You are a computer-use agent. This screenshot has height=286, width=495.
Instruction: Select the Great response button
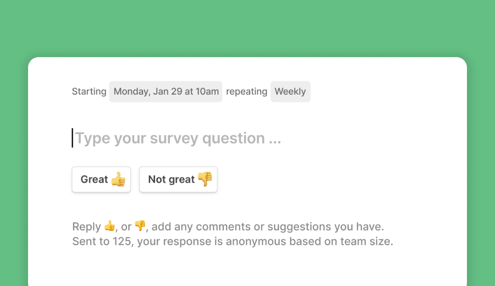(x=101, y=180)
